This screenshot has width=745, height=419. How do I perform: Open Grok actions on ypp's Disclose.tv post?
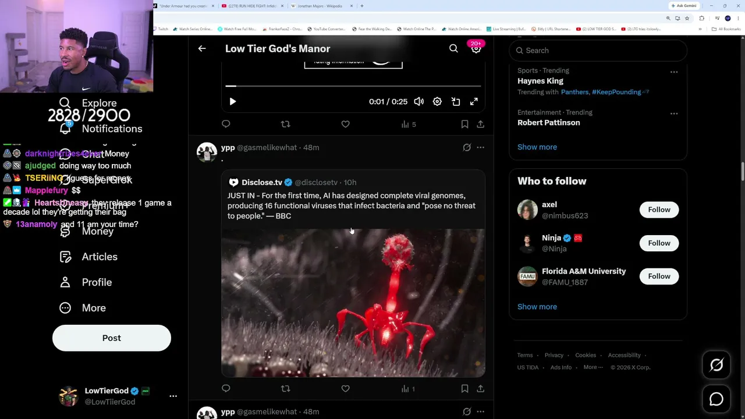(467, 148)
